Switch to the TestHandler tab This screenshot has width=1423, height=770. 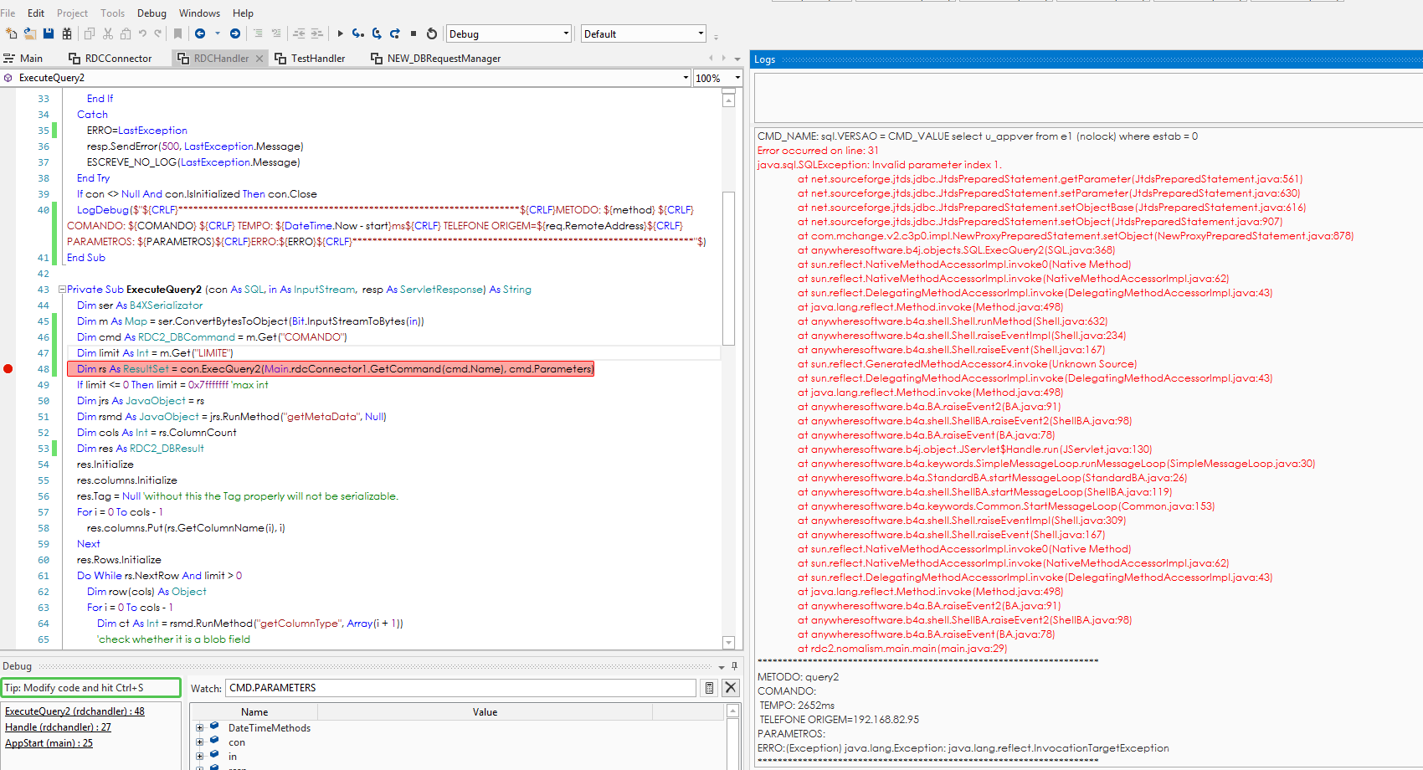click(x=317, y=59)
